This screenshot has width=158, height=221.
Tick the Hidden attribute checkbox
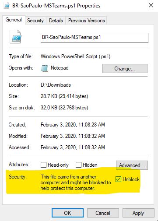(x=78, y=165)
